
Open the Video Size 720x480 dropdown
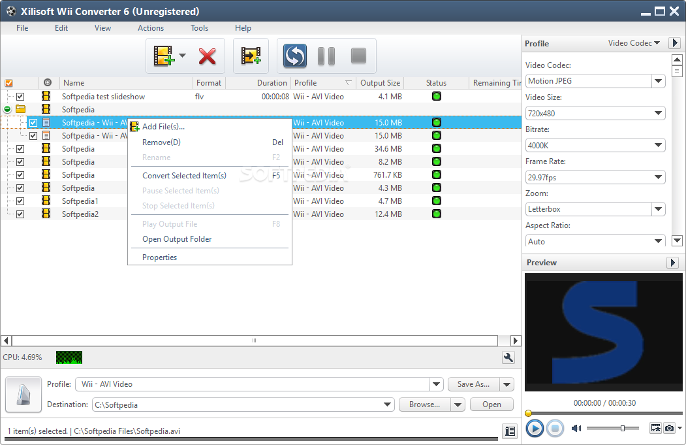658,113
